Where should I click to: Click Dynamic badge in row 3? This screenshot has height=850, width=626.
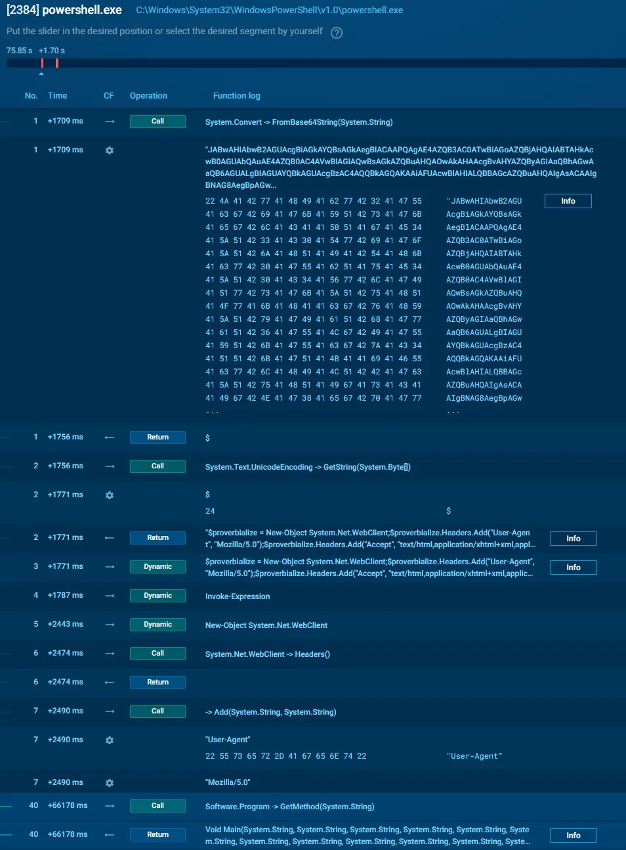[157, 567]
